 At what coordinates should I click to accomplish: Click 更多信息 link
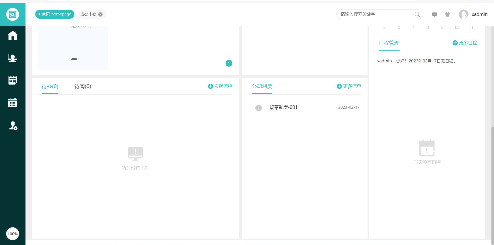point(352,86)
